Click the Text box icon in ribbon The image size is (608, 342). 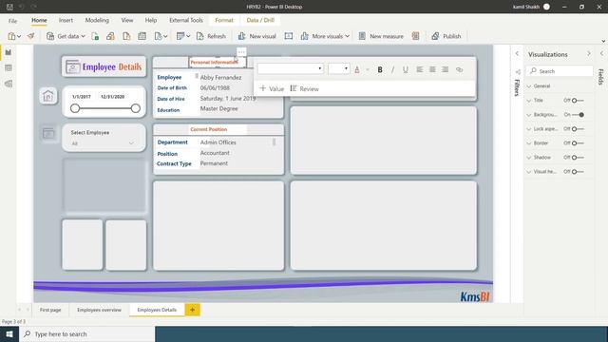click(x=289, y=36)
